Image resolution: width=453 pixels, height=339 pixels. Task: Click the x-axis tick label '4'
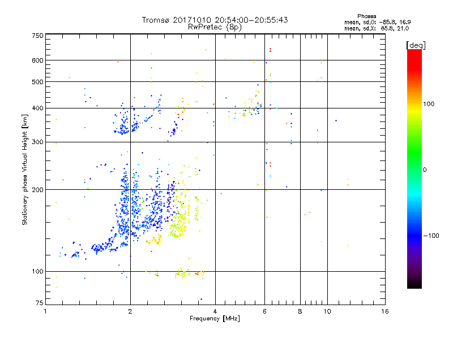pos(215,311)
